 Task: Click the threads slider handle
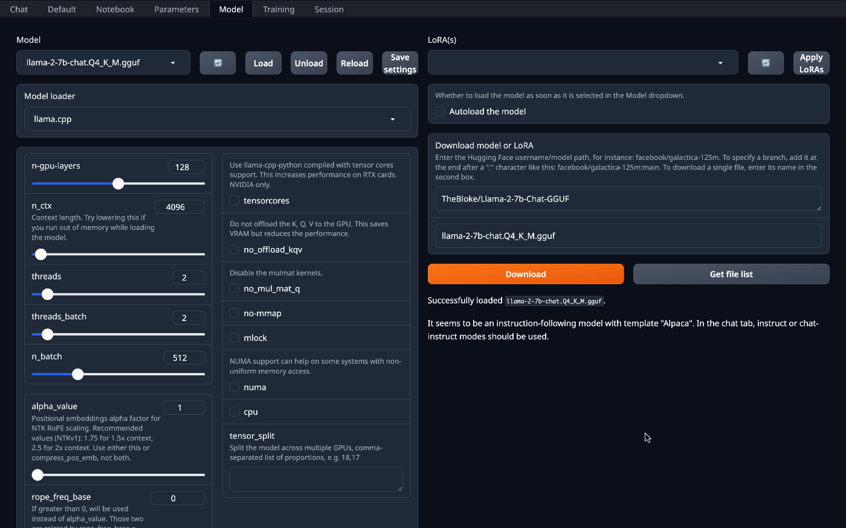[x=48, y=294]
